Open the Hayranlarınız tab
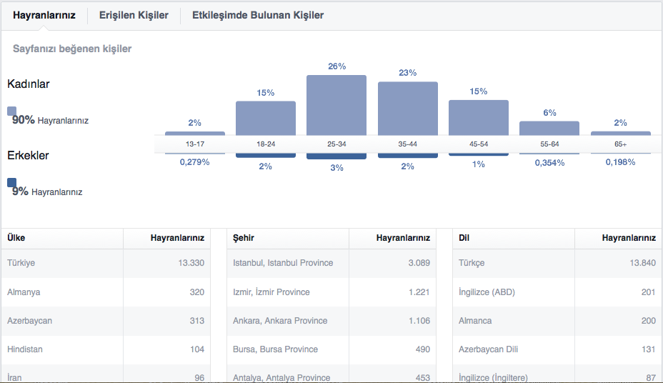 [x=44, y=15]
